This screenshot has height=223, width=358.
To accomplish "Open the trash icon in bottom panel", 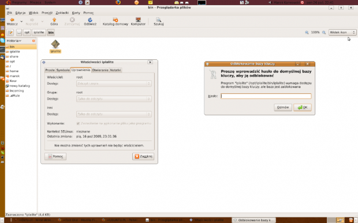I will click(351, 220).
